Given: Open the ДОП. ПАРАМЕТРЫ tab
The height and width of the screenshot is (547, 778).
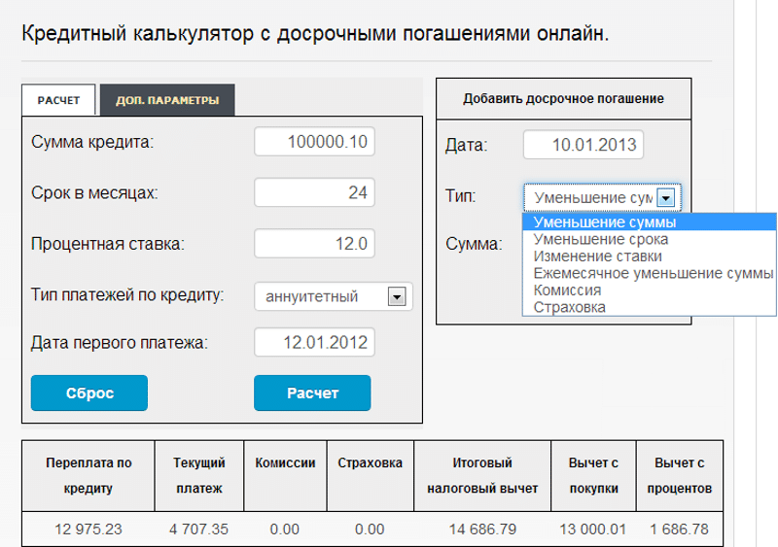Looking at the screenshot, I should tap(167, 100).
